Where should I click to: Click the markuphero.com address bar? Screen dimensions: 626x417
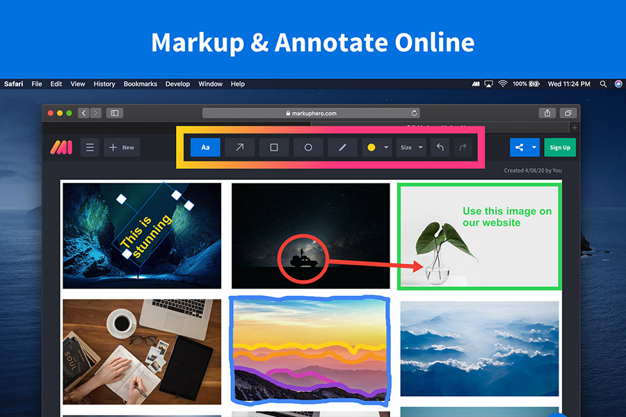click(311, 113)
